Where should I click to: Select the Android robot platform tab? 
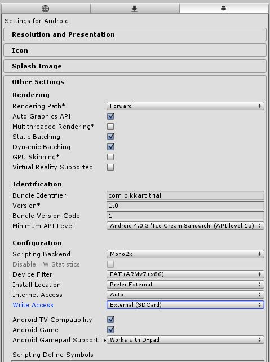[x=223, y=8]
